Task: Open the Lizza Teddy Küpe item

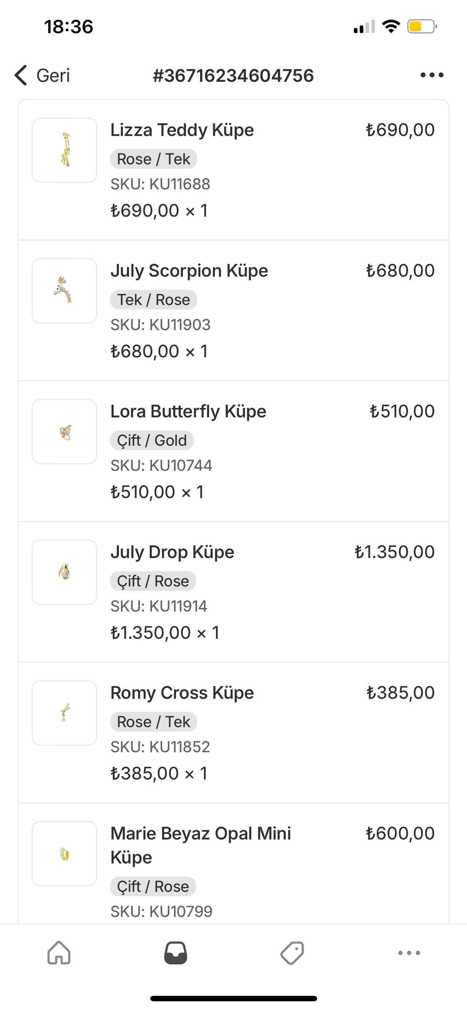Action: pos(182,130)
